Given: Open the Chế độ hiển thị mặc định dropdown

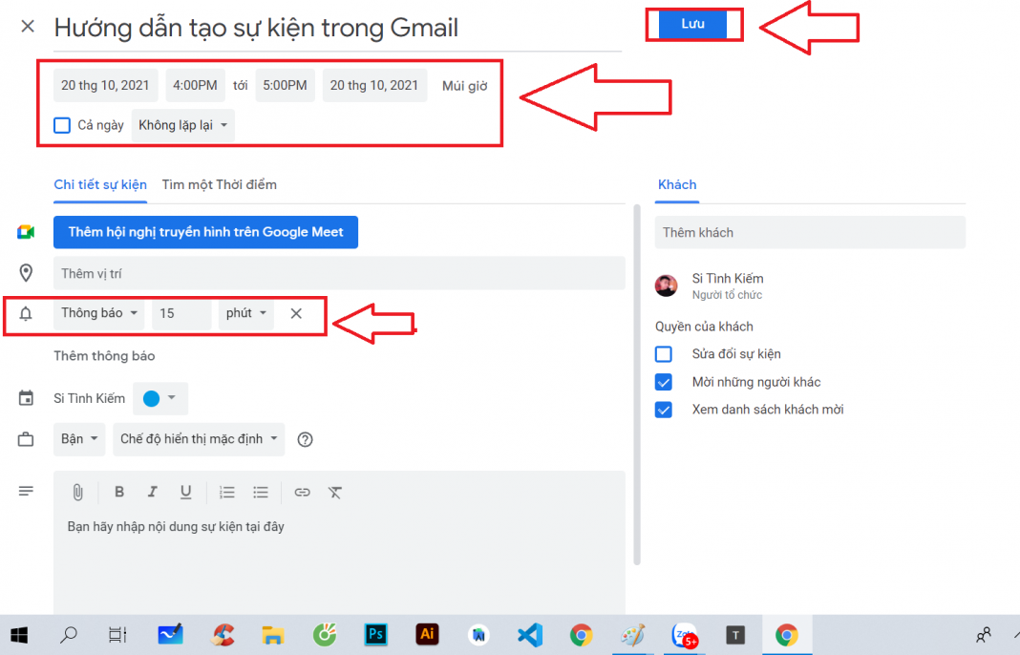Looking at the screenshot, I should pos(199,439).
